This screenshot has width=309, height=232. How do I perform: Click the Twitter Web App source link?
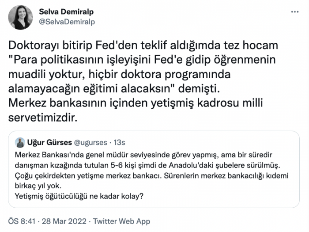(x=121, y=220)
